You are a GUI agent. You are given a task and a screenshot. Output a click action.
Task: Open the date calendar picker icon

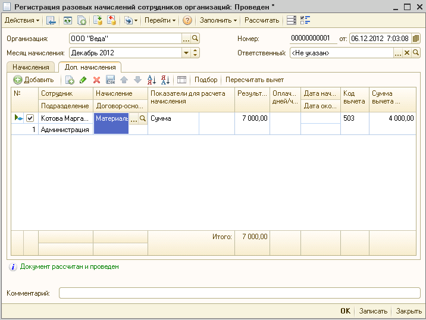pyautogui.click(x=416, y=39)
